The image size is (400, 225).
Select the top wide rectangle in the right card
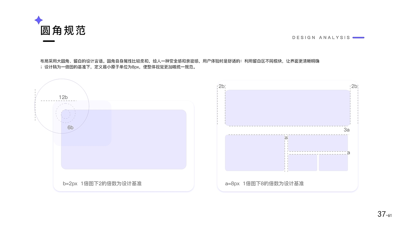287,107
